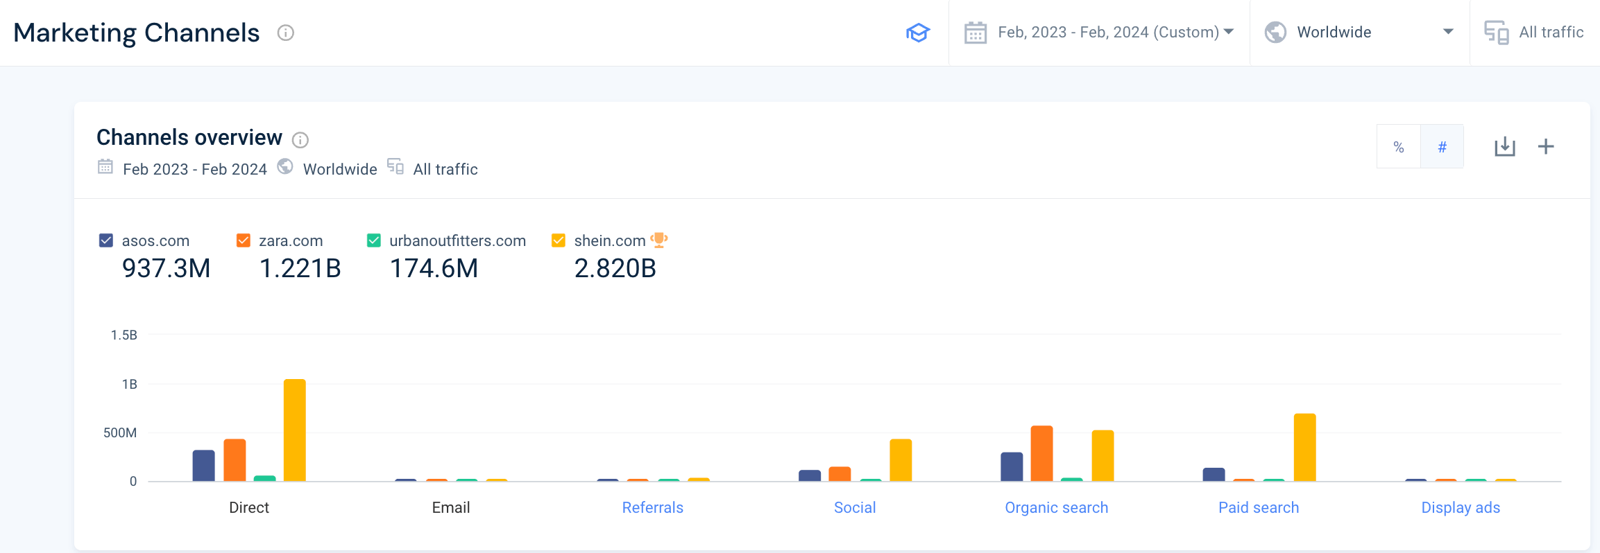
Task: Click urbanoutfitters.com total 174.6M value
Action: point(434,268)
